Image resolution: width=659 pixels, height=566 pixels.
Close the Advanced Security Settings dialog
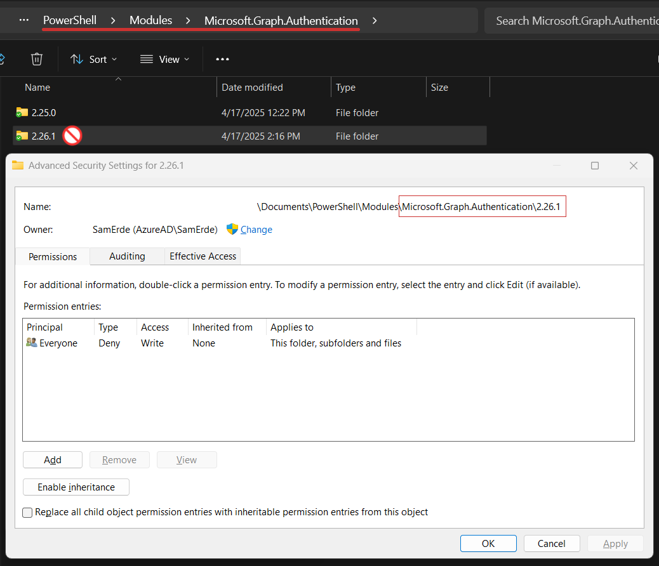634,166
